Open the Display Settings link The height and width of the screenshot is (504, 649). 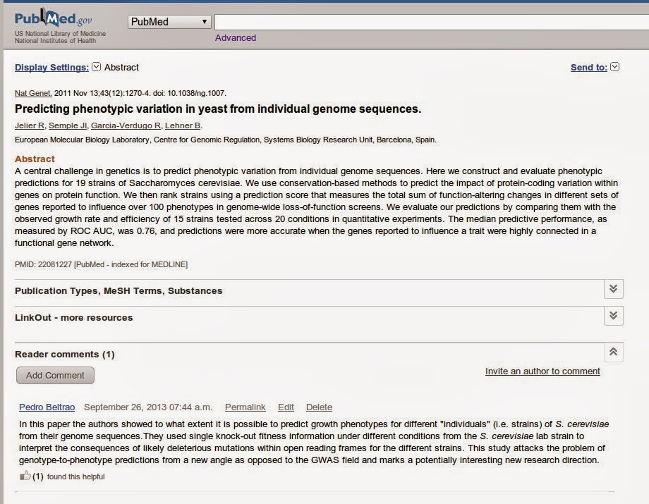click(51, 68)
